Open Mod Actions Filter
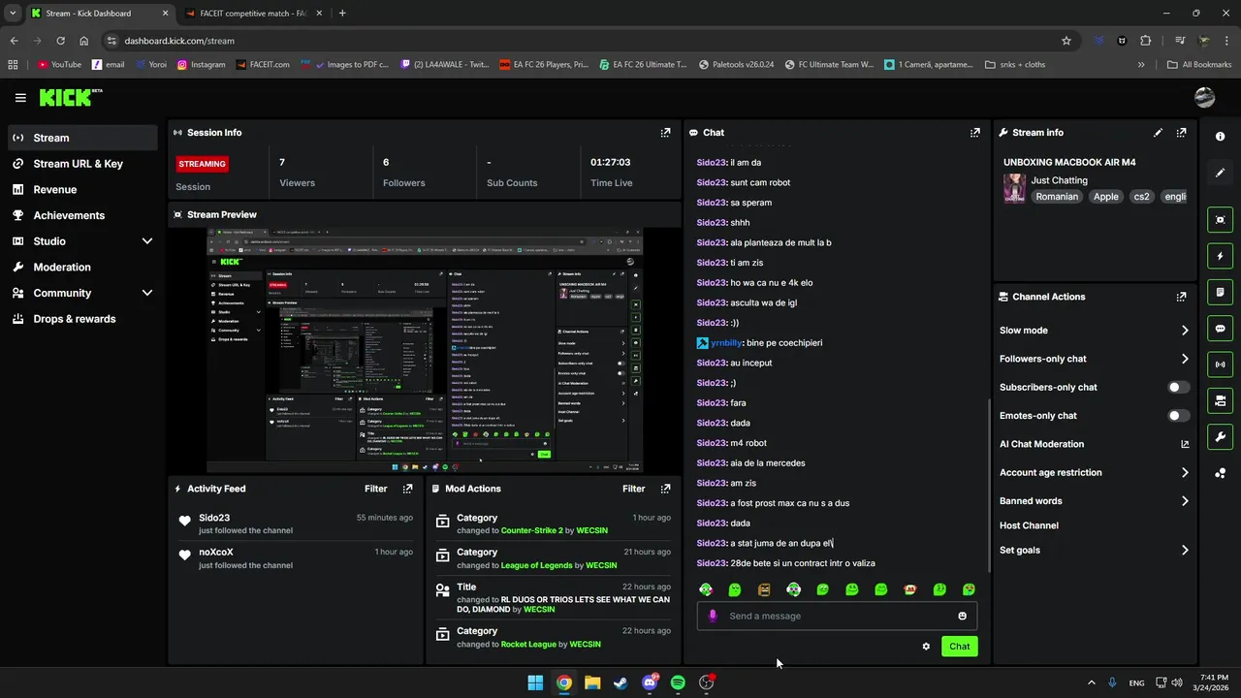This screenshot has width=1241, height=698. click(633, 489)
